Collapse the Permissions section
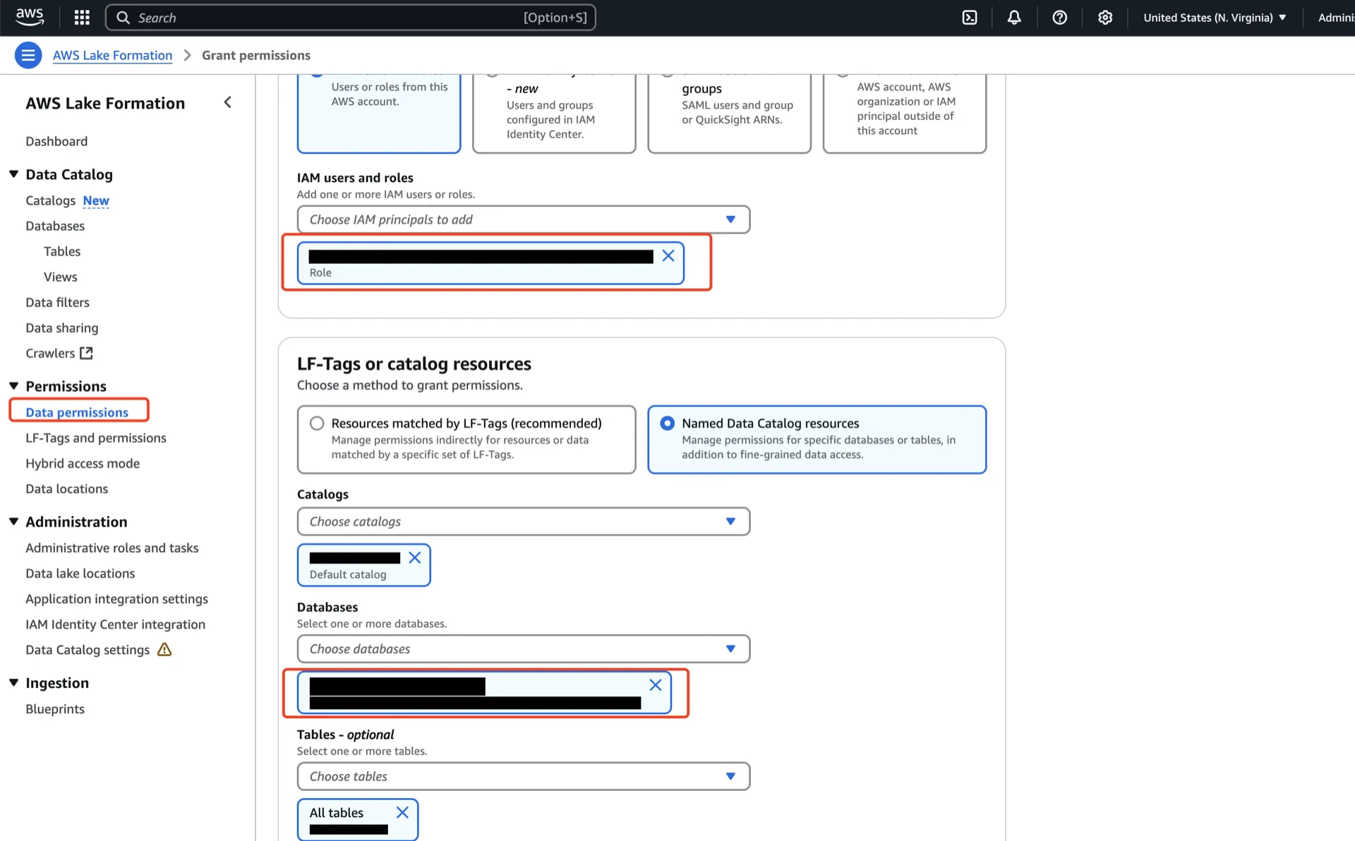The image size is (1355, 841). pyautogui.click(x=13, y=386)
